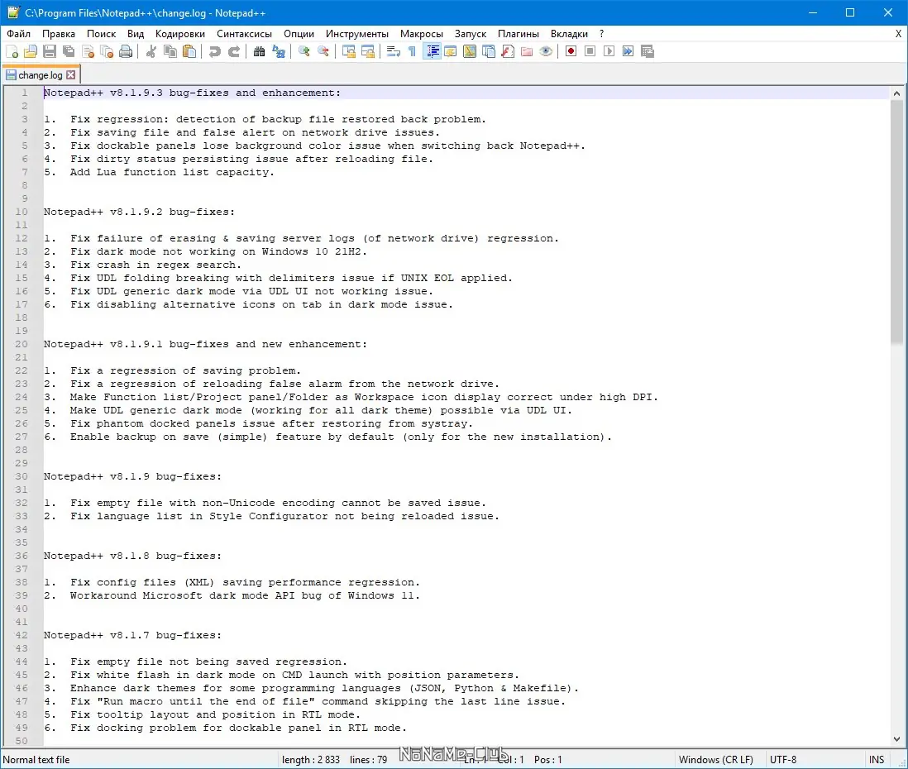Click the Close document toolbar icon
Image resolution: width=908 pixels, height=769 pixels.
click(88, 51)
